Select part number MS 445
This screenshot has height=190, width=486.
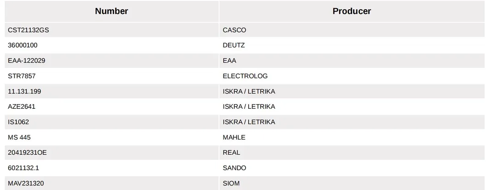click(19, 137)
